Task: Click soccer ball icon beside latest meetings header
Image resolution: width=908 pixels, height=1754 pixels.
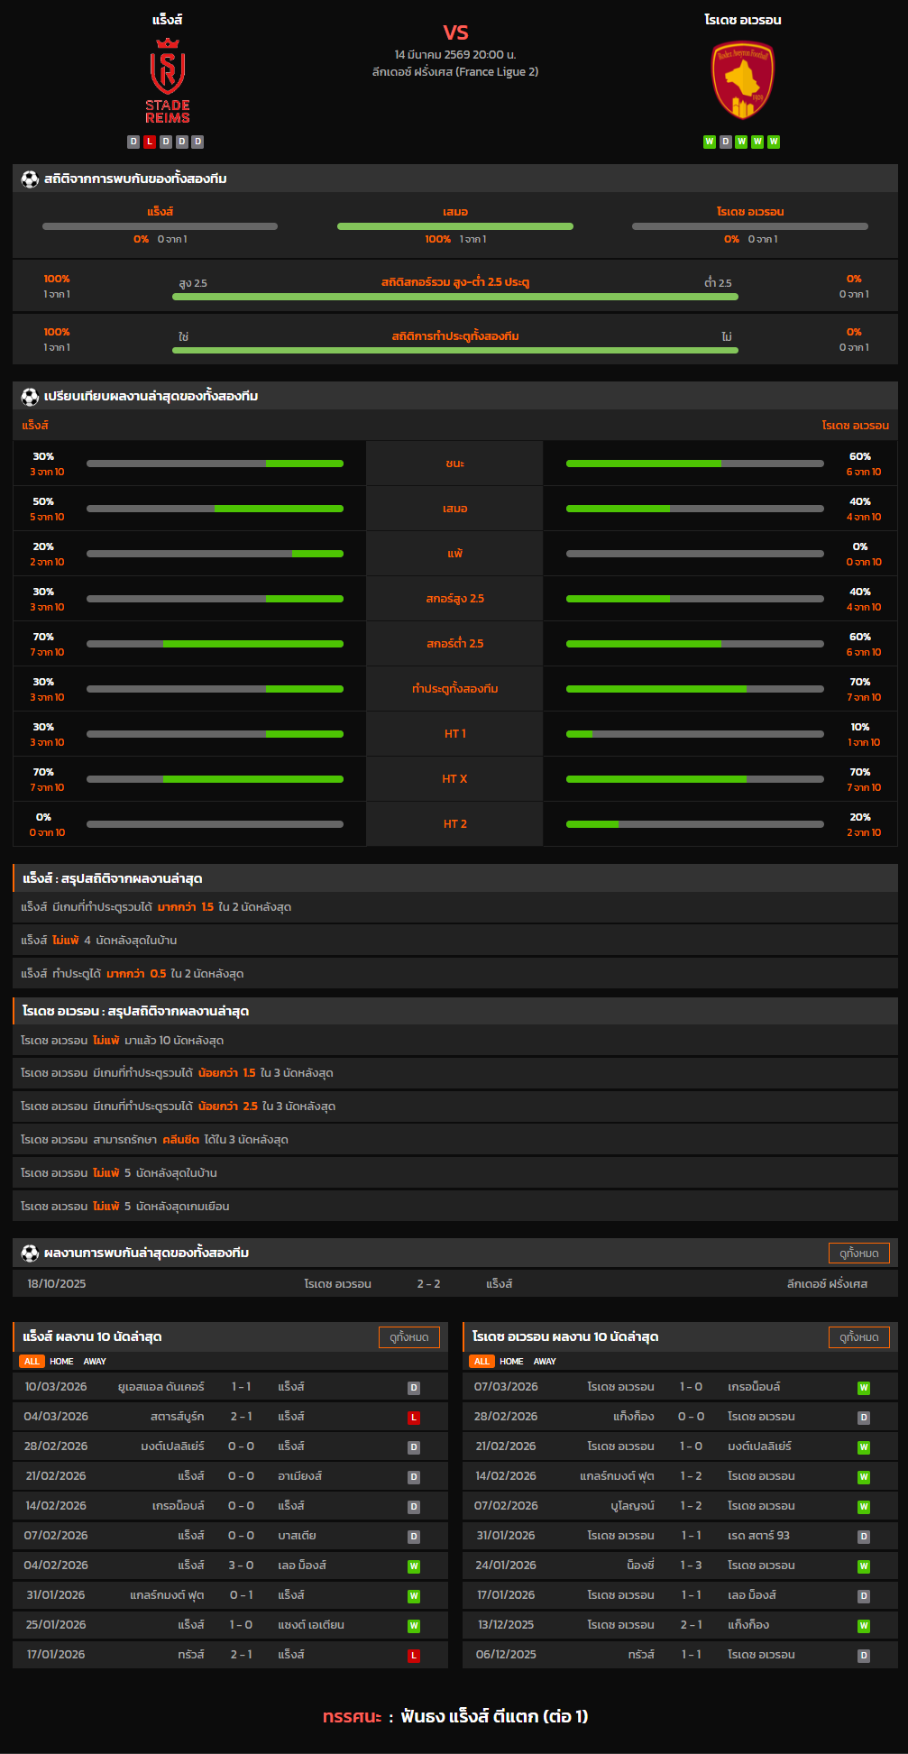Action: click(x=30, y=1253)
